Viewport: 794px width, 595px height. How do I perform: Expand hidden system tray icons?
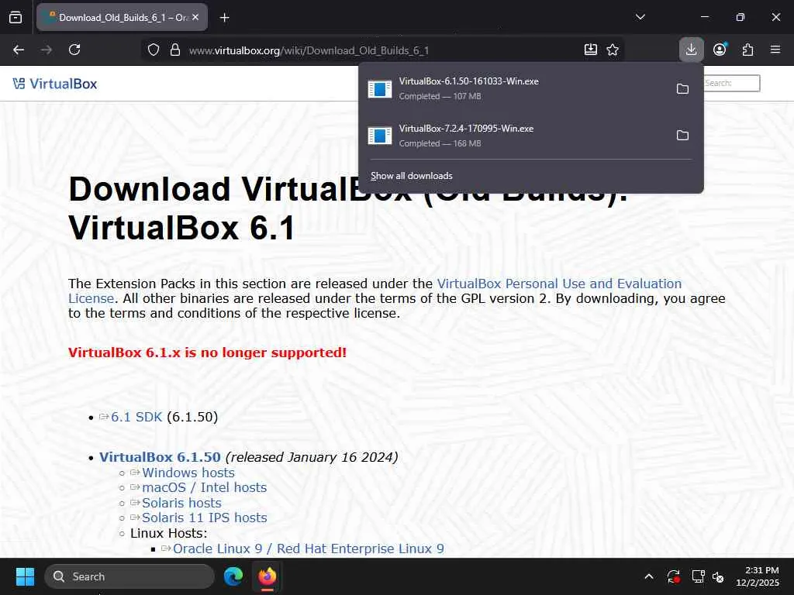pos(649,576)
